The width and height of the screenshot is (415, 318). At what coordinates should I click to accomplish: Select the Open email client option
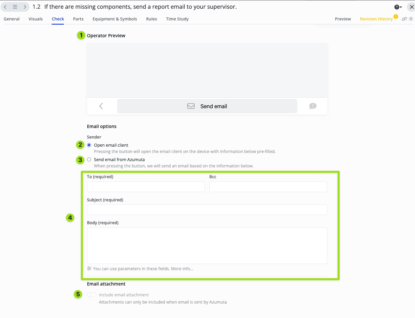tap(89, 145)
